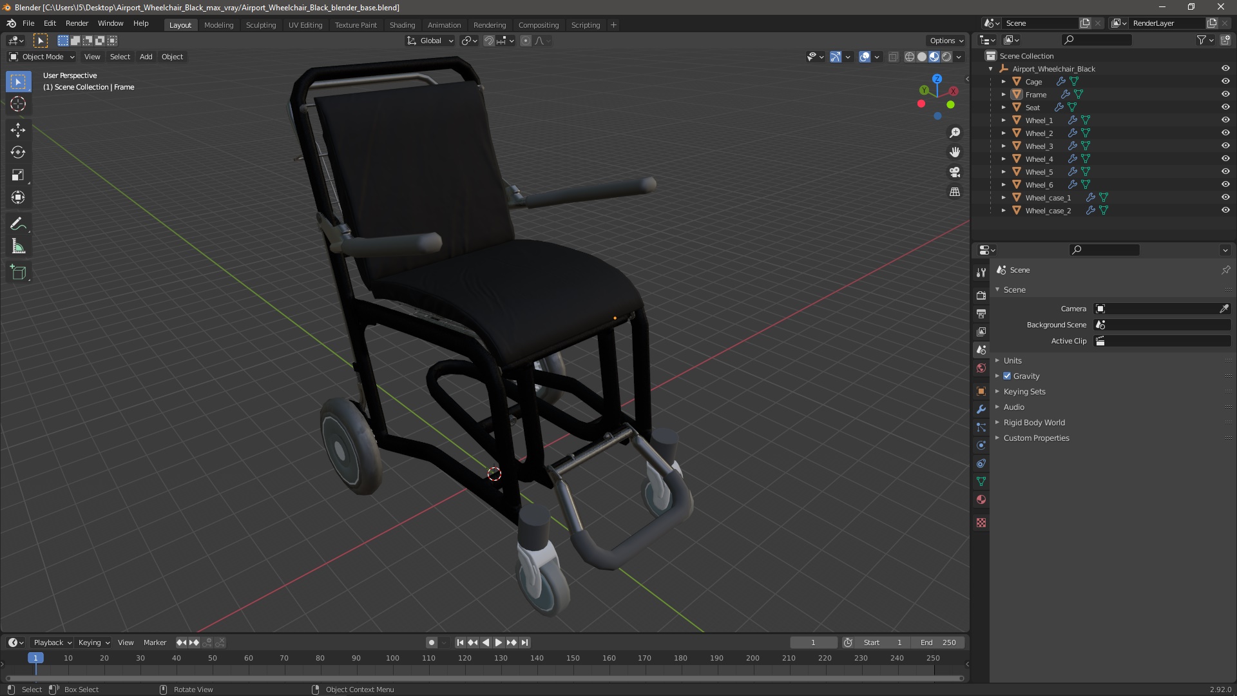Screen dimensions: 1237x696
Task: Expand the Keying Sets panel
Action: (x=1024, y=391)
